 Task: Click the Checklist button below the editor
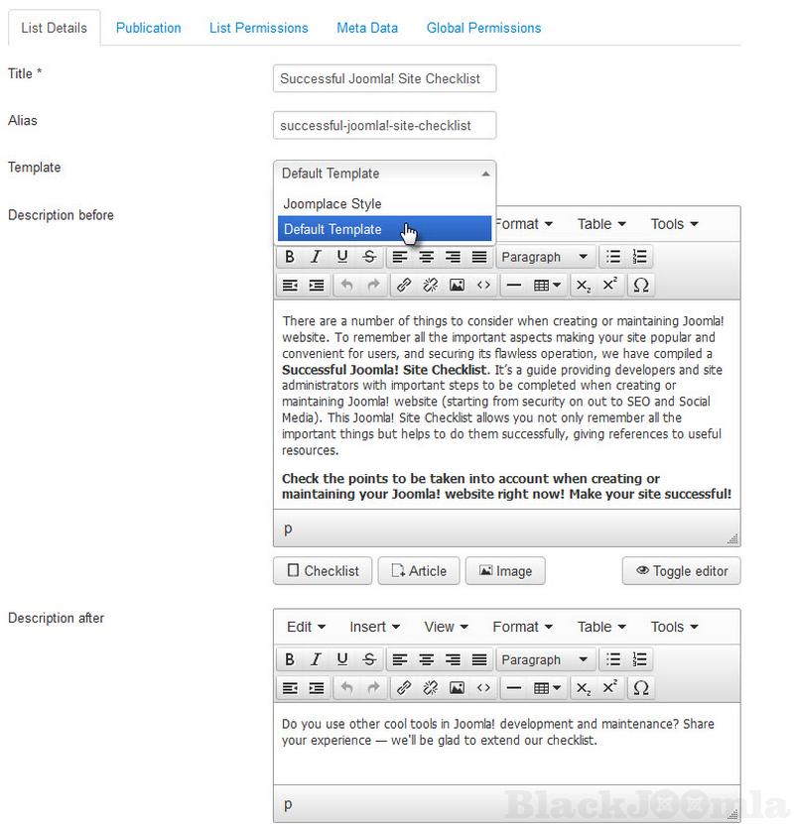click(323, 570)
